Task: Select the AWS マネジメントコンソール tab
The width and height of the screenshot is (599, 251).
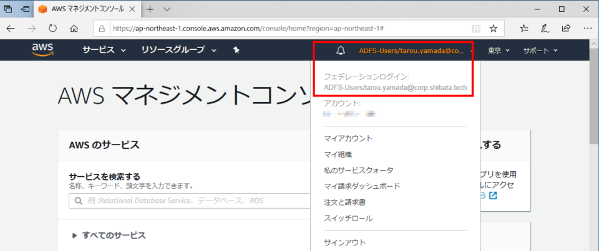Action: tap(88, 9)
